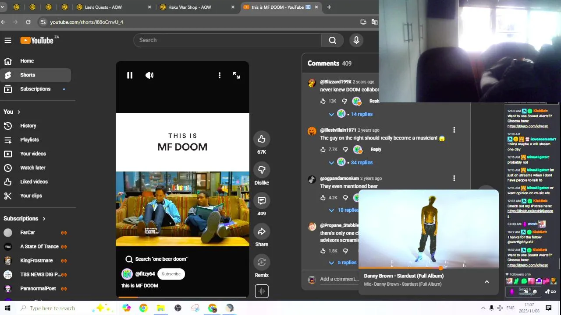
Task: Open Liked videos list
Action: [36, 182]
